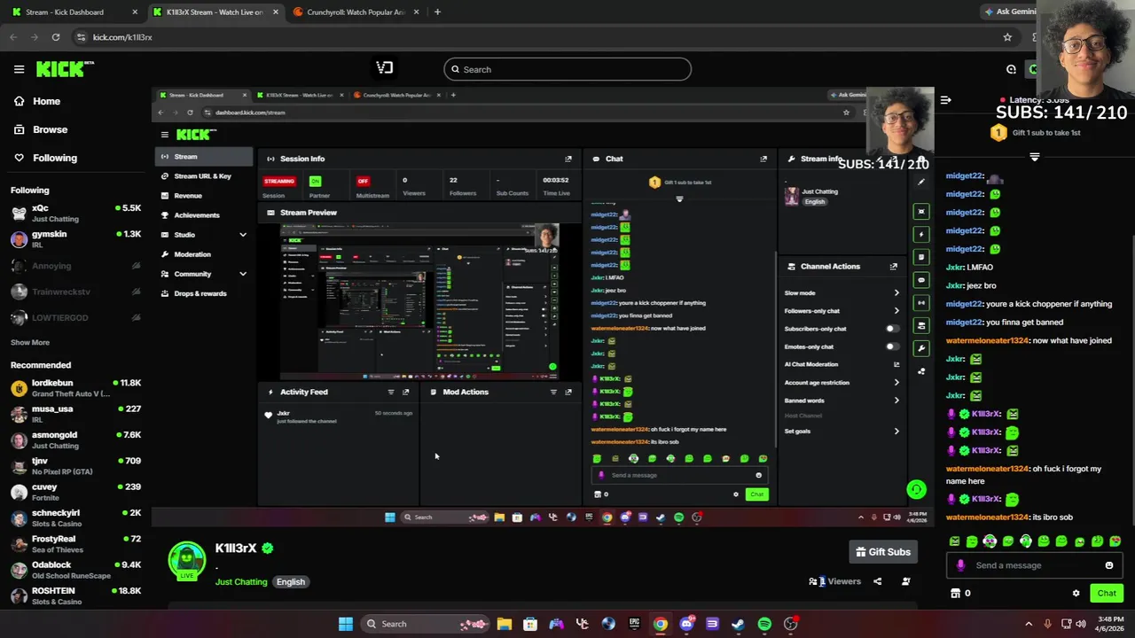Viewport: 1135px width, 638px height.
Task: Open Slow mode options in streamed dashboard
Action: click(x=842, y=292)
